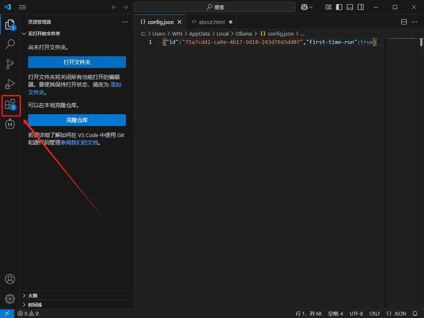
Task: Click the 打开文件夹 button
Action: tap(77, 62)
